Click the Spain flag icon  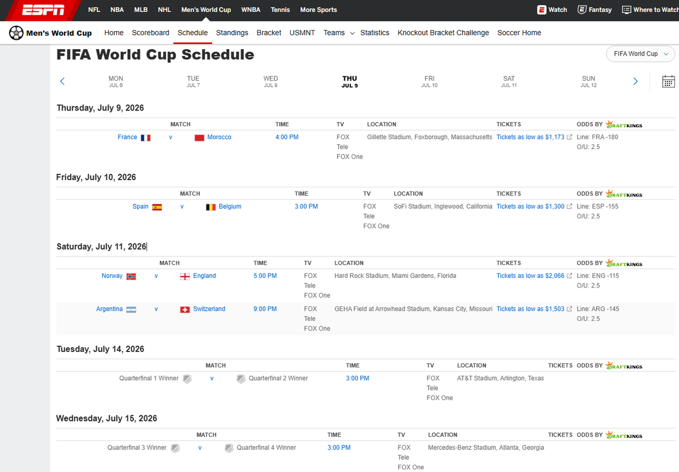[x=157, y=207]
